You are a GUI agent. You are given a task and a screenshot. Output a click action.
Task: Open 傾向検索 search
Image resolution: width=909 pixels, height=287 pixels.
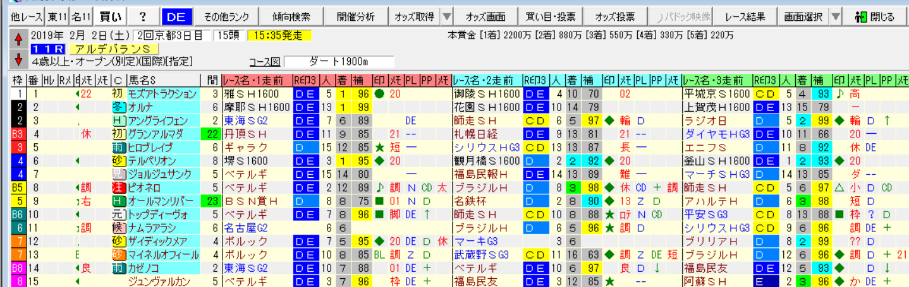pyautogui.click(x=291, y=17)
